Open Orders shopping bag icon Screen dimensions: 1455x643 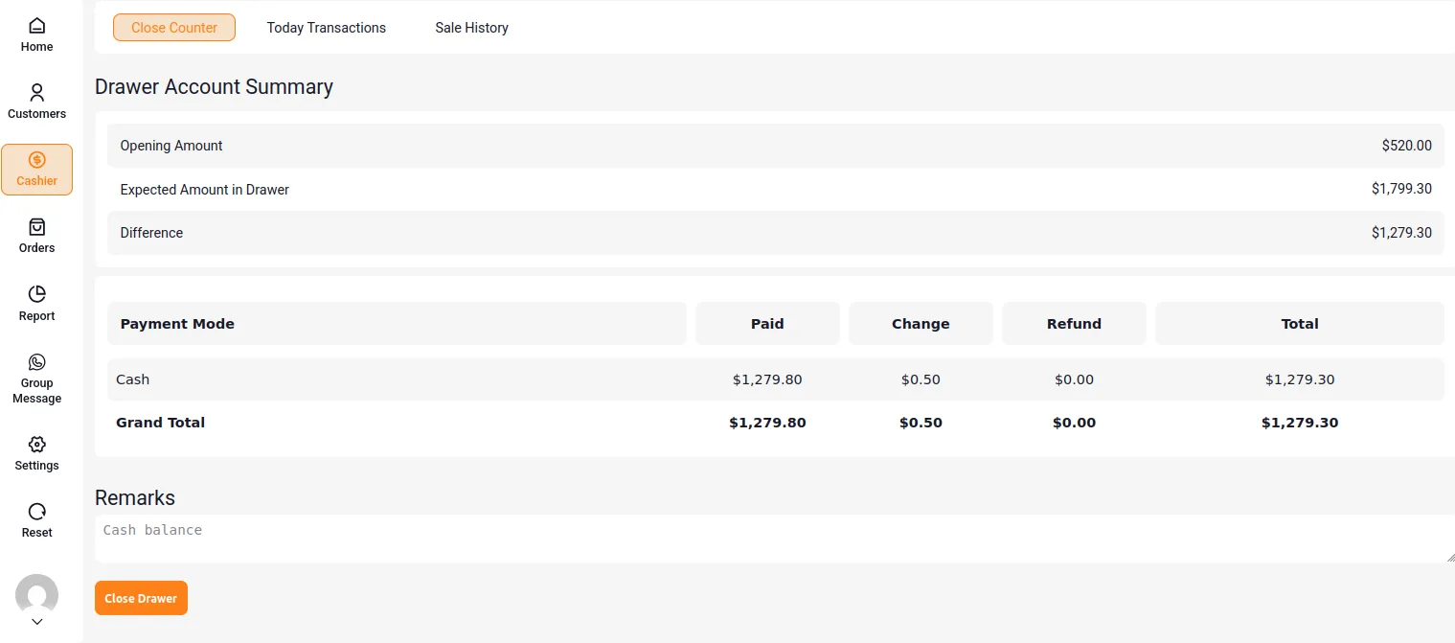[x=36, y=227]
